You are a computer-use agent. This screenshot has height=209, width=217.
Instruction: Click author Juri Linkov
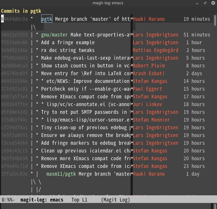click(147, 104)
